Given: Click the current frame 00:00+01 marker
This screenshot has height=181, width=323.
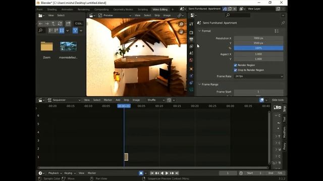Looking at the screenshot, I should [124, 106].
